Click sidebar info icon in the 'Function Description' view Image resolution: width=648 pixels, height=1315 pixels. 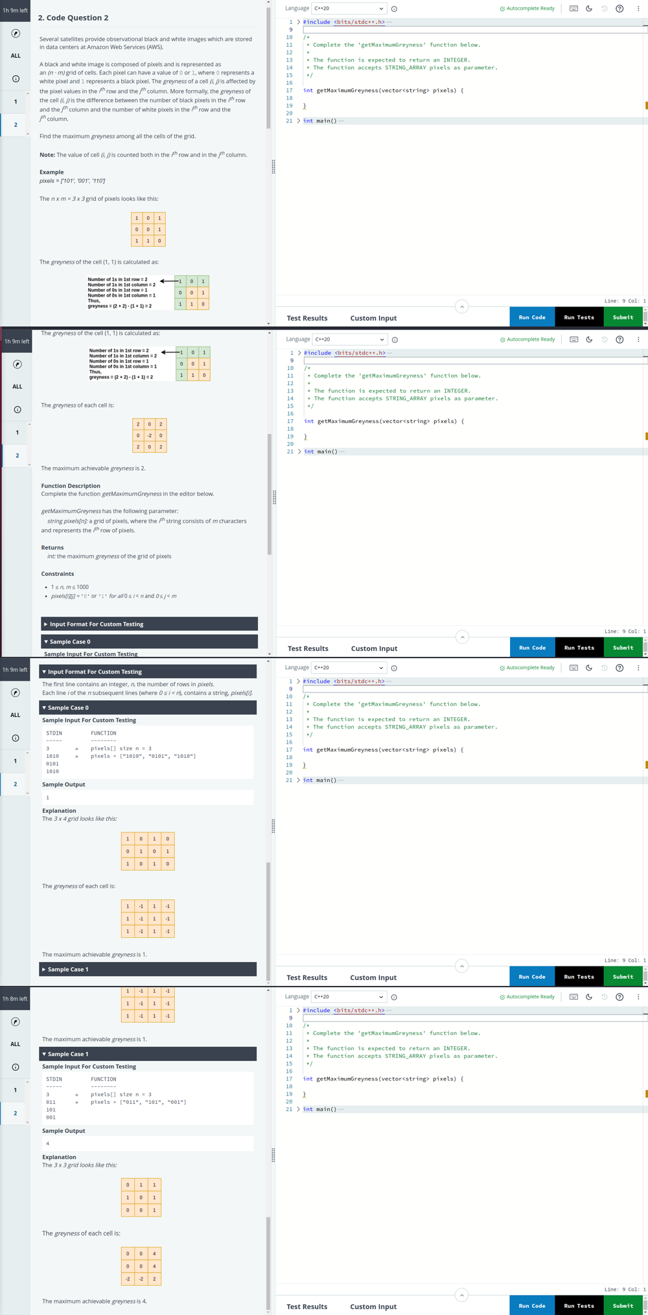click(17, 409)
